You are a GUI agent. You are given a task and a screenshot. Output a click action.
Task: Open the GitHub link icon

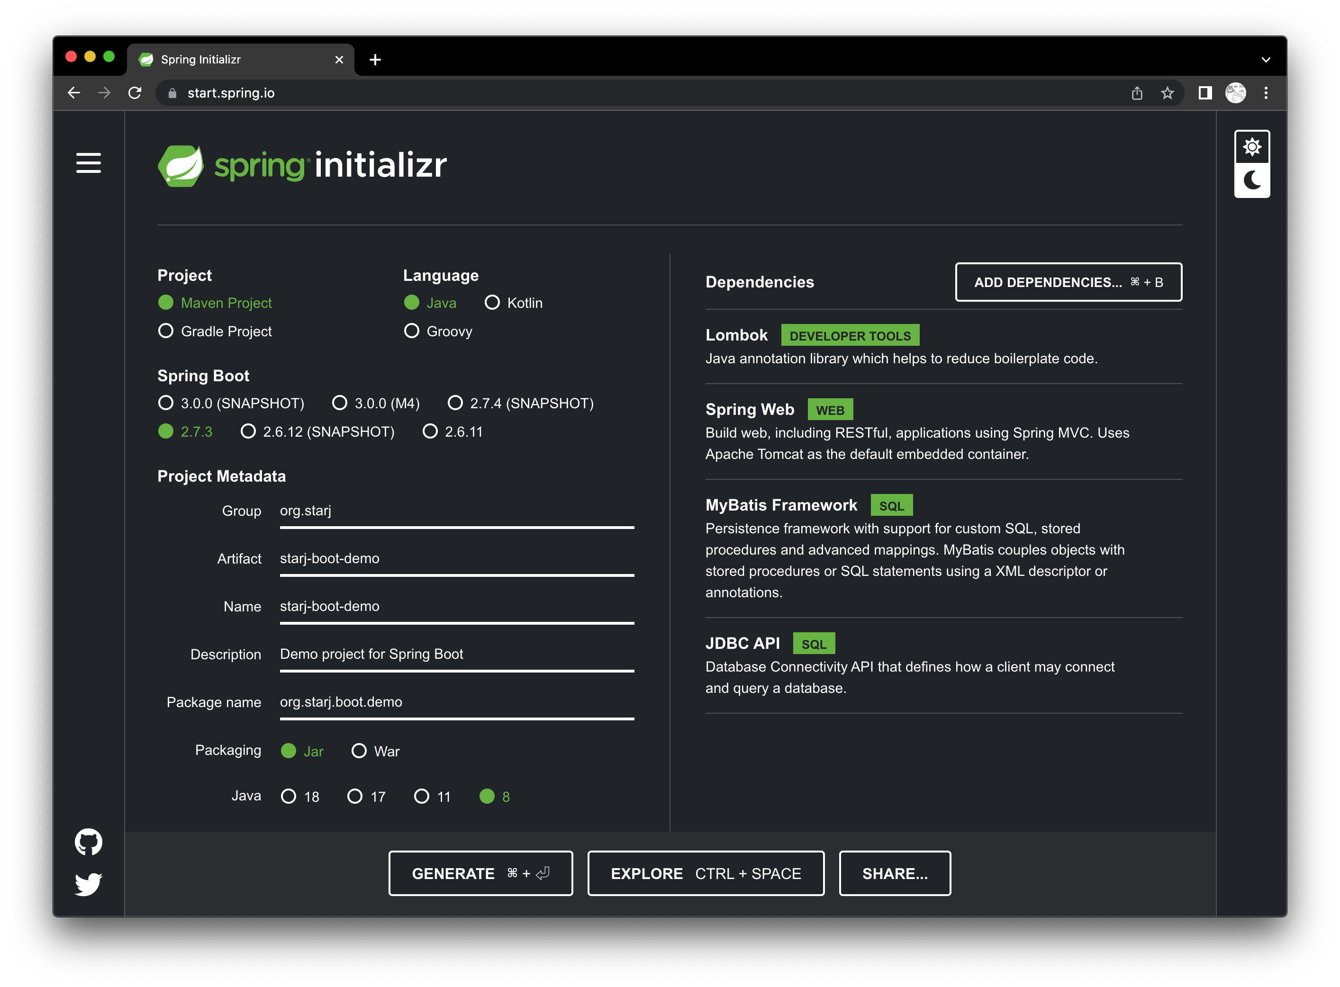pyautogui.click(x=89, y=841)
